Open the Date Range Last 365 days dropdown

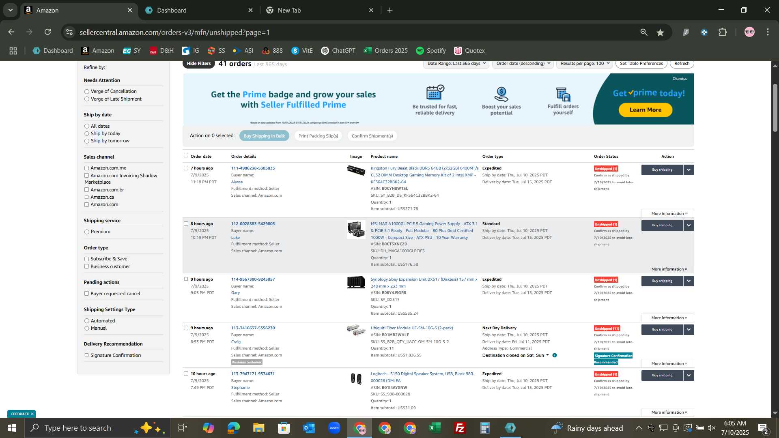click(x=456, y=64)
